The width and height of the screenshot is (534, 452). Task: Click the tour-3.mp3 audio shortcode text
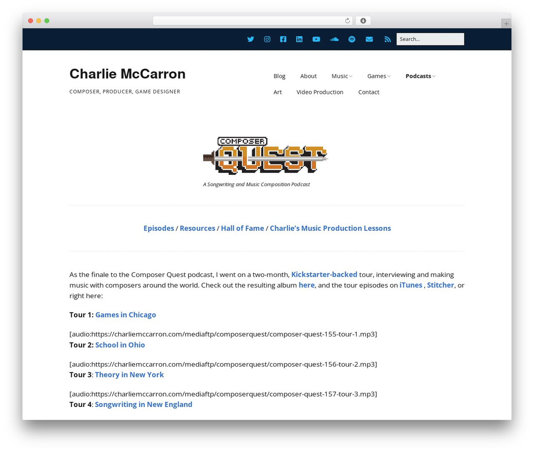click(x=223, y=394)
